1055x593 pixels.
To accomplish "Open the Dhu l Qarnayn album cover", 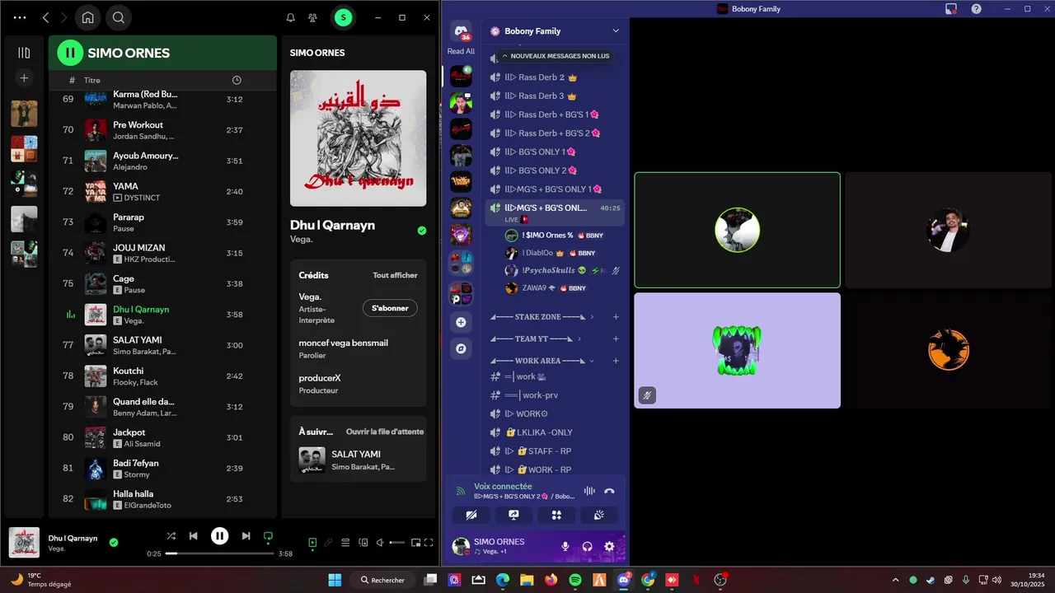I will [x=358, y=138].
